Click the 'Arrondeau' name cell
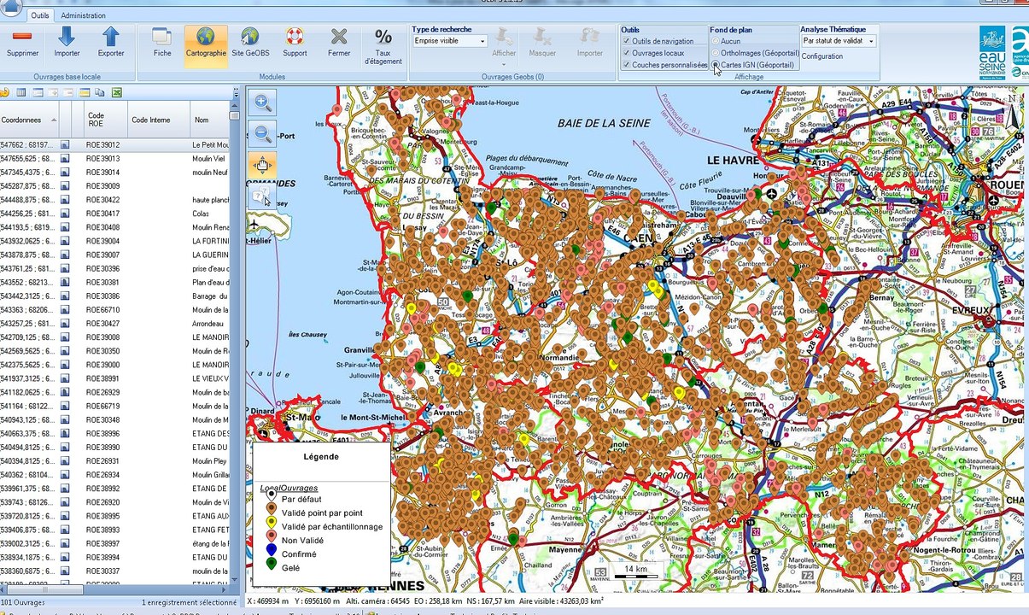1029x615 pixels. [209, 324]
